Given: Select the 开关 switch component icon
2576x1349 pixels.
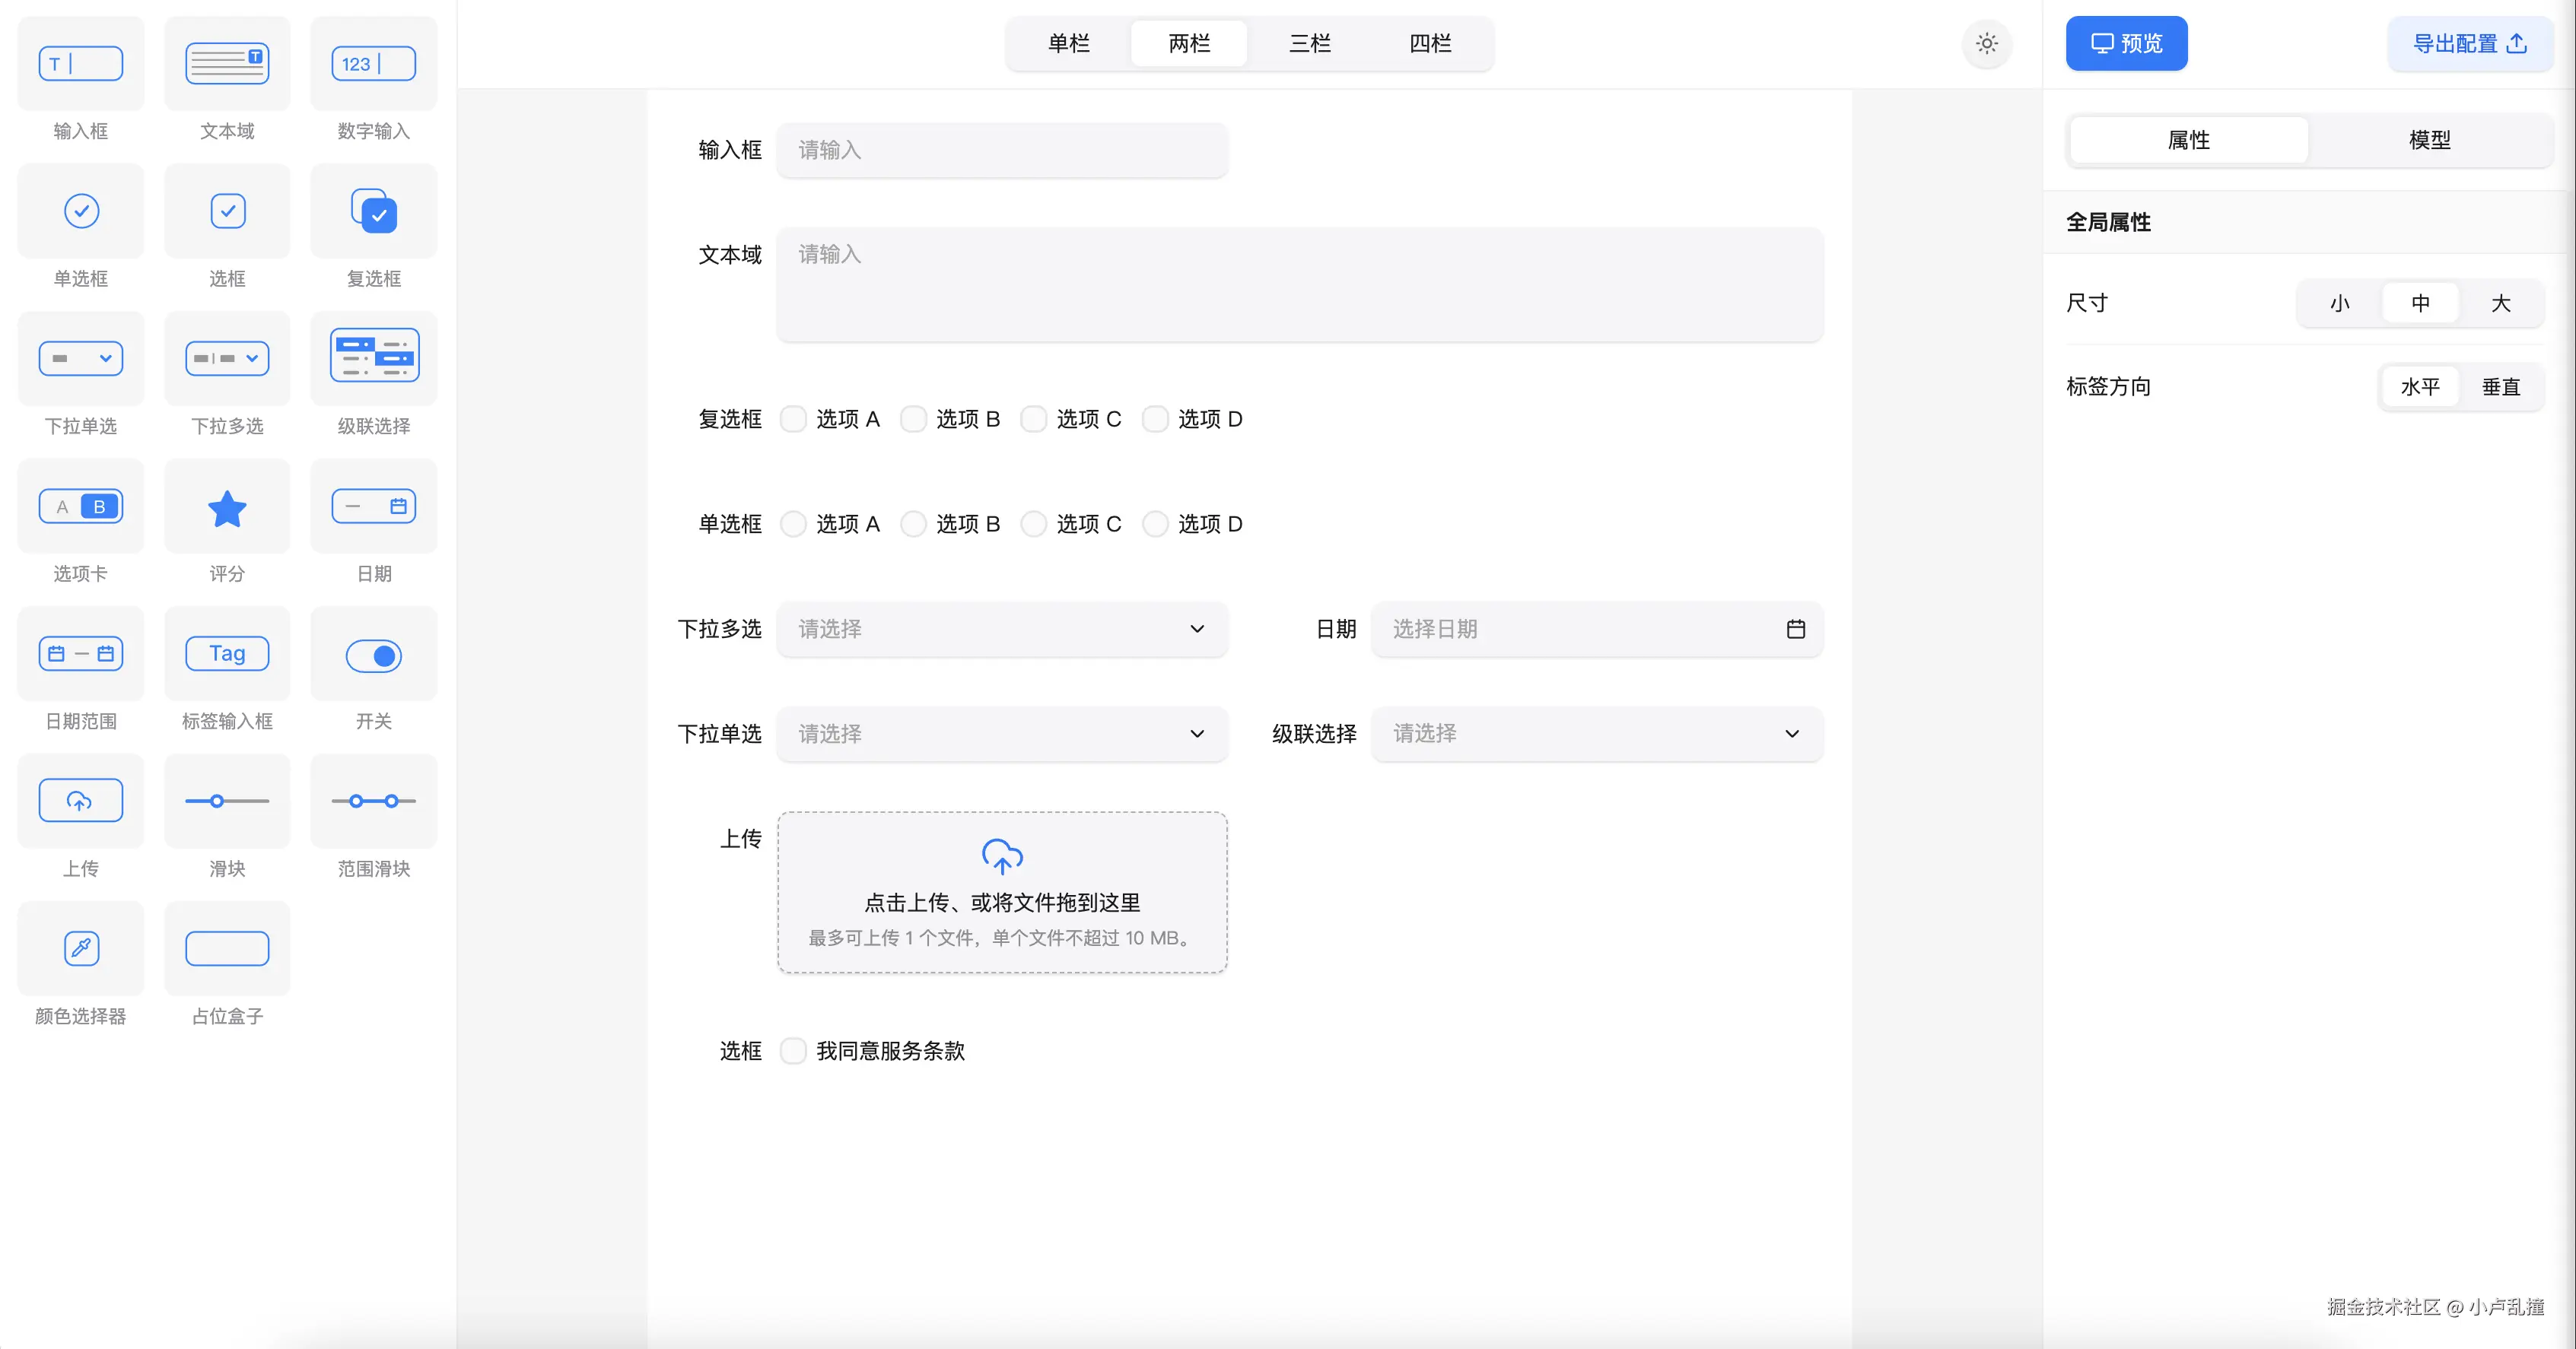Looking at the screenshot, I should (374, 655).
